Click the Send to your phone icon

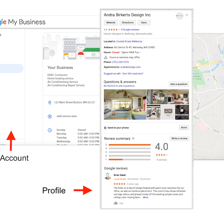(105, 128)
